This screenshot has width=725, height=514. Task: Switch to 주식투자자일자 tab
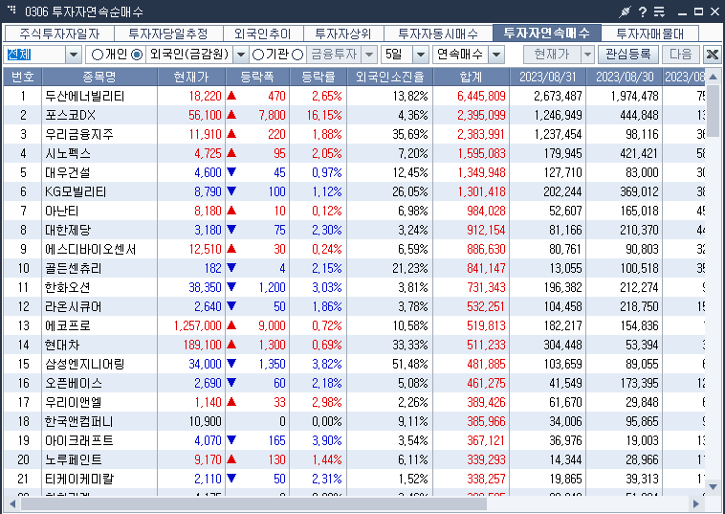pyautogui.click(x=59, y=34)
